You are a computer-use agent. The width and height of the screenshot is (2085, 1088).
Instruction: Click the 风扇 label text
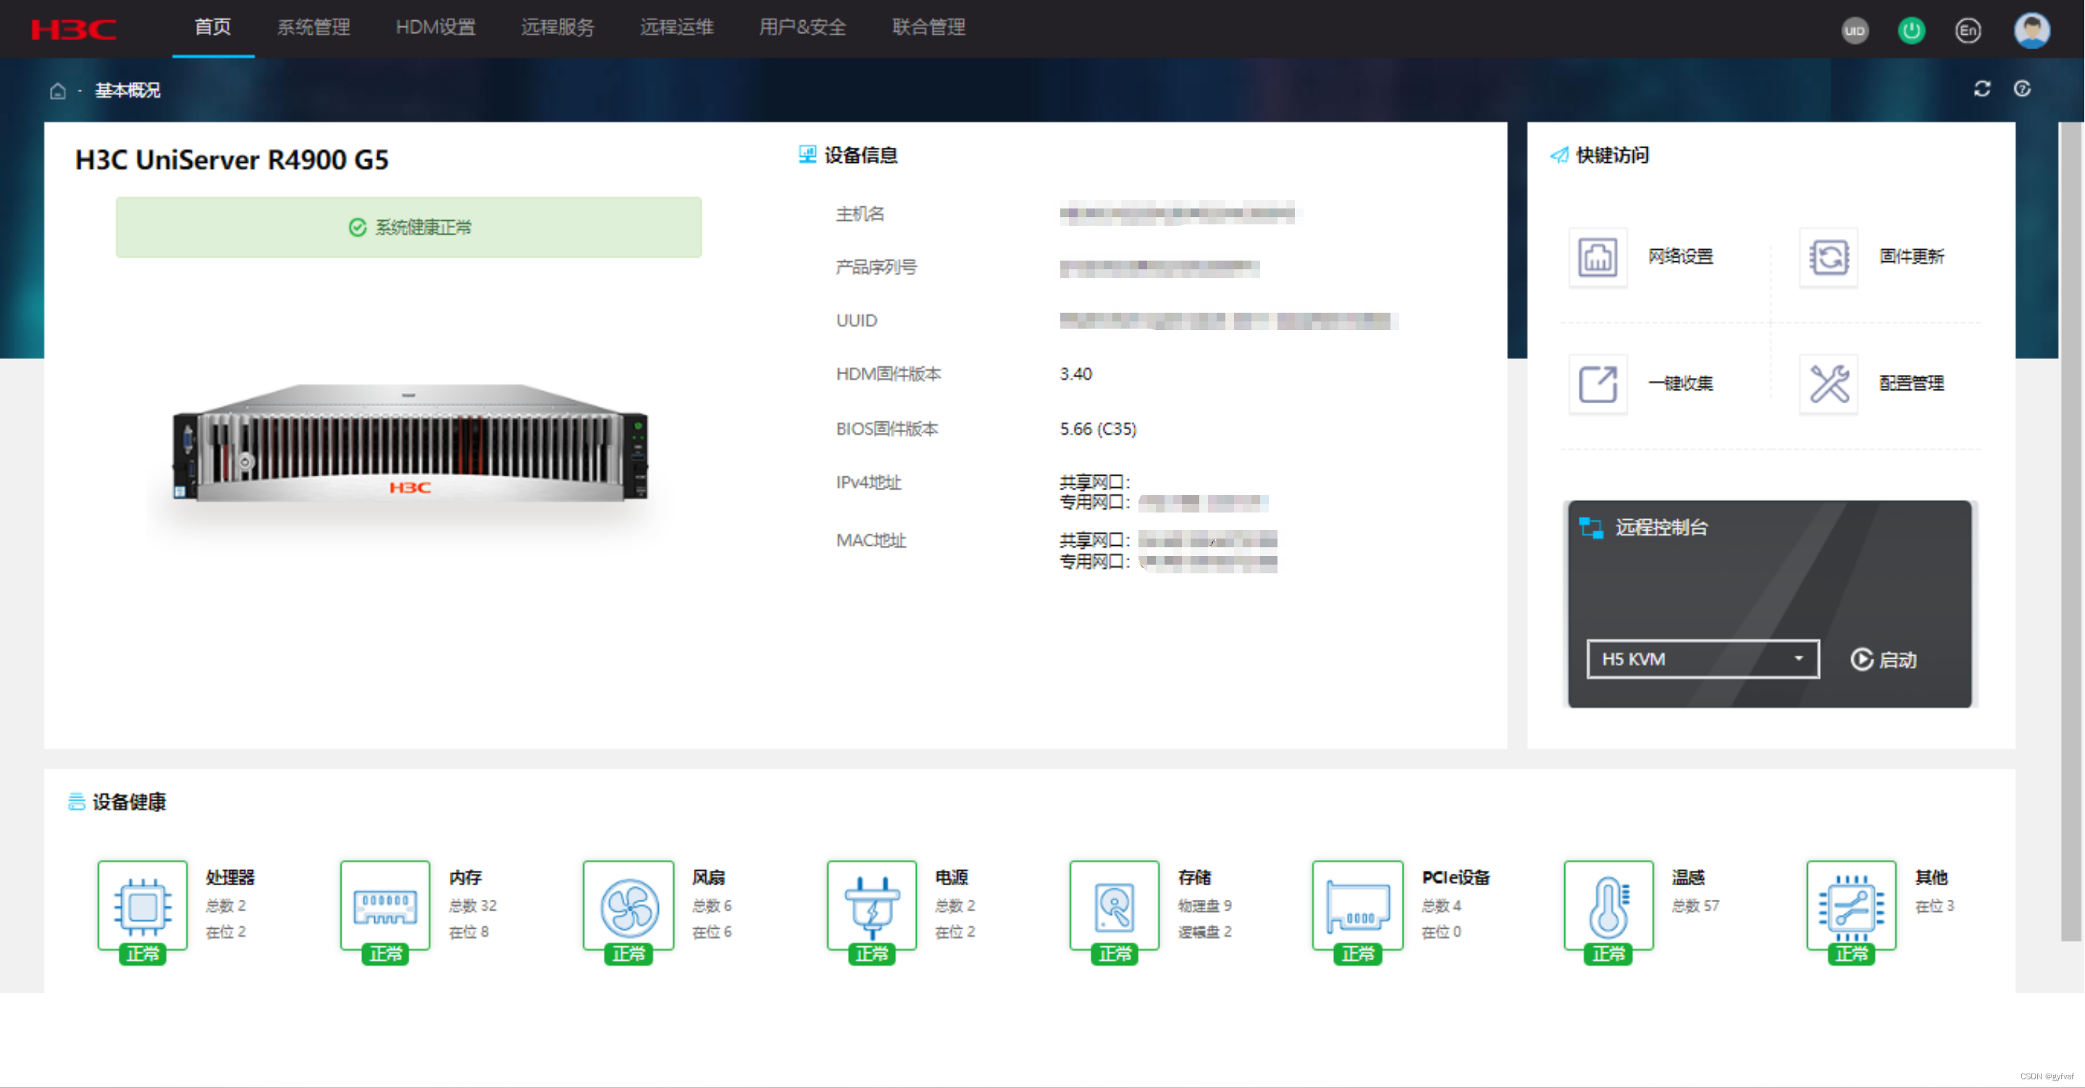[x=708, y=877]
